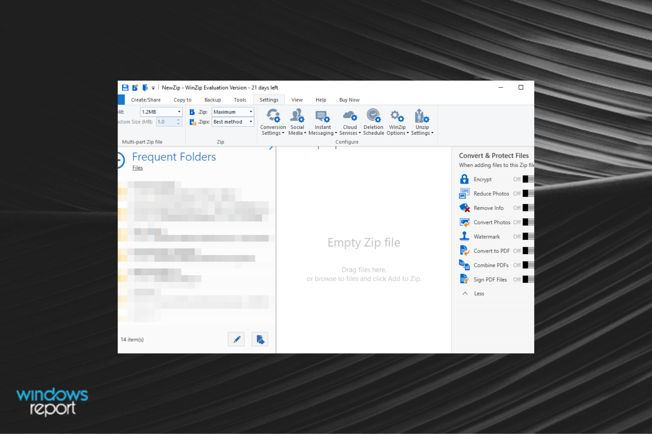Open WinZip Options

[x=397, y=122]
